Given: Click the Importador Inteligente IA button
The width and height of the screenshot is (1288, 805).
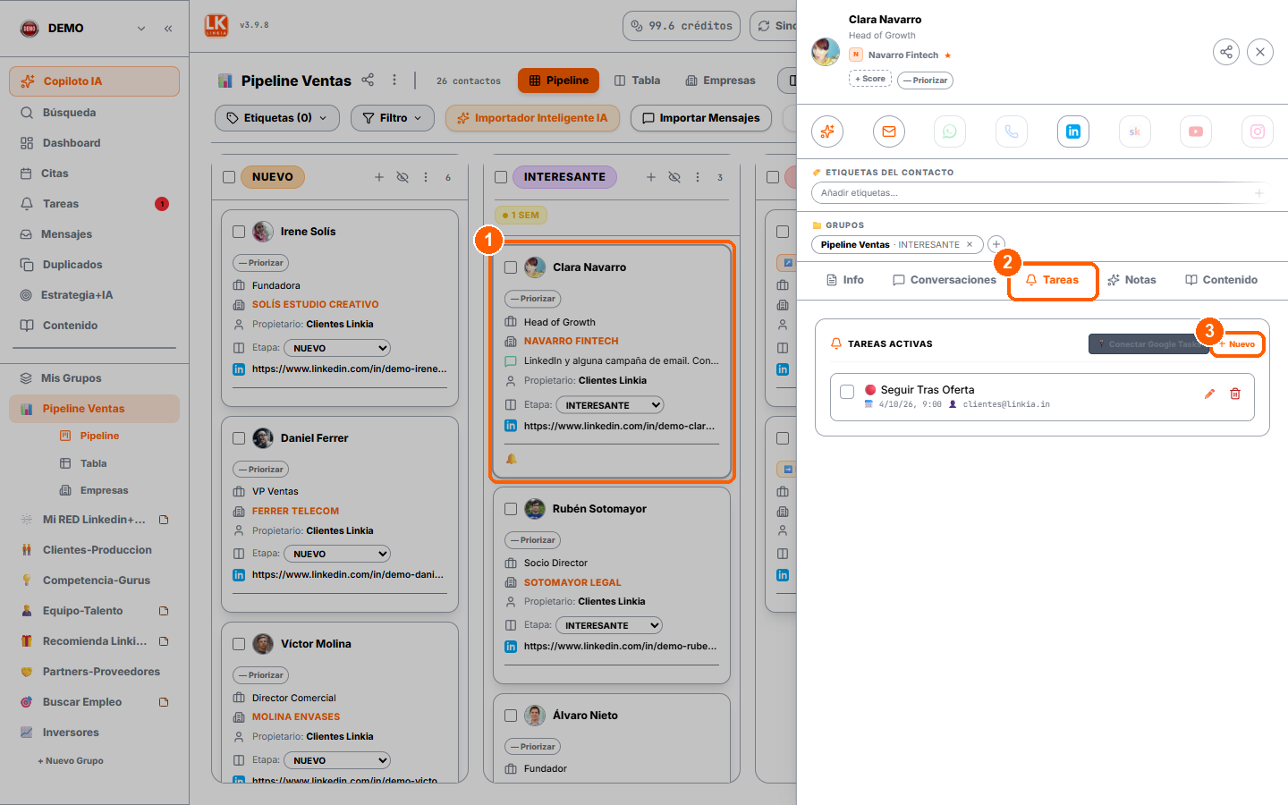Looking at the screenshot, I should coord(532,118).
